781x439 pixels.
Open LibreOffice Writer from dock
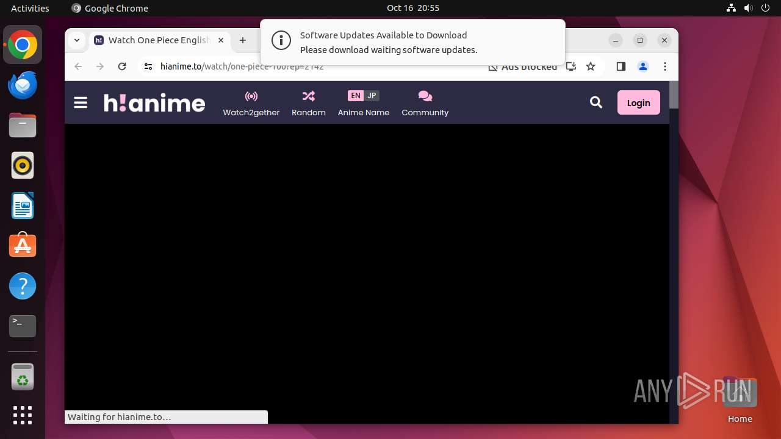[23, 206]
